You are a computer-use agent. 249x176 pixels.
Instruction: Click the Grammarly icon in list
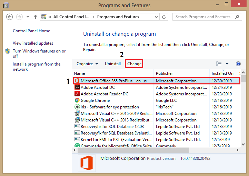(77, 145)
